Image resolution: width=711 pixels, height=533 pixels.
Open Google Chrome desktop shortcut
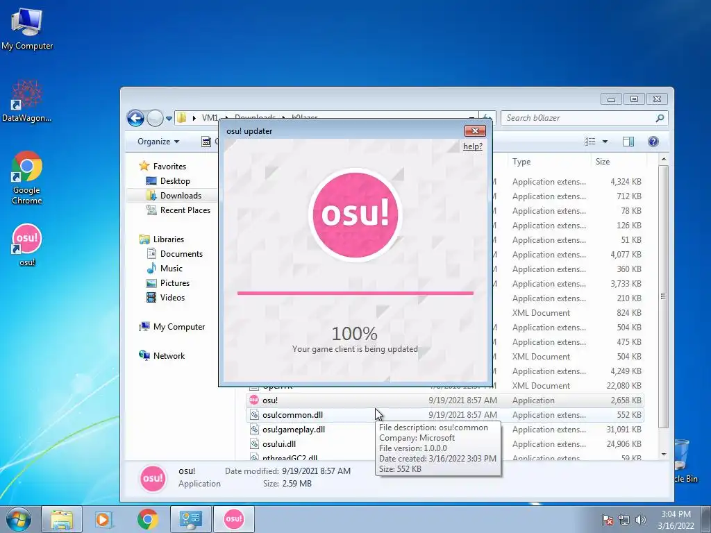tap(27, 178)
